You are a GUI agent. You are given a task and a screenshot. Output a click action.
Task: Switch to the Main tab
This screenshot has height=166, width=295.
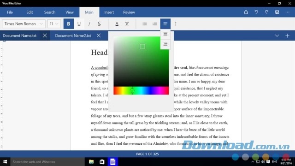(89, 12)
